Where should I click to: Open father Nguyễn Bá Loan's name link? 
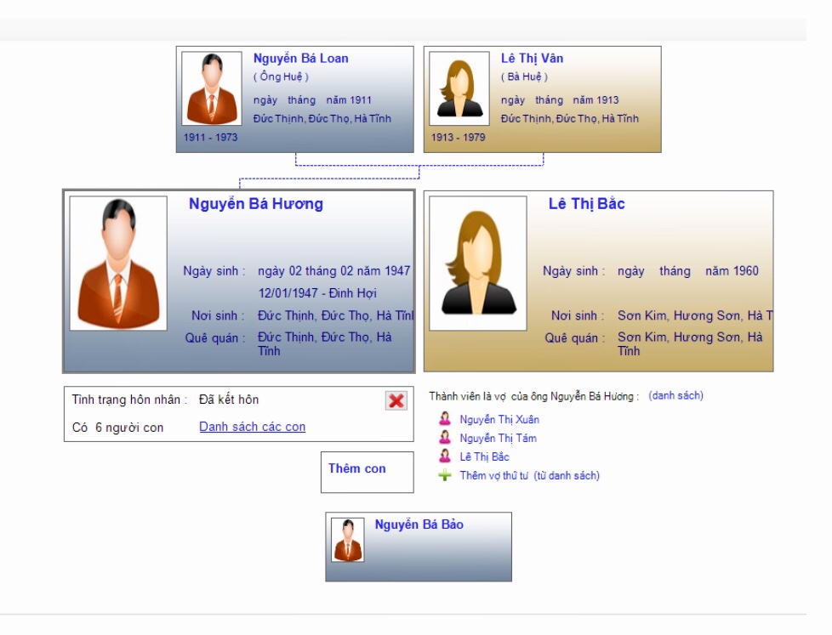pos(301,59)
